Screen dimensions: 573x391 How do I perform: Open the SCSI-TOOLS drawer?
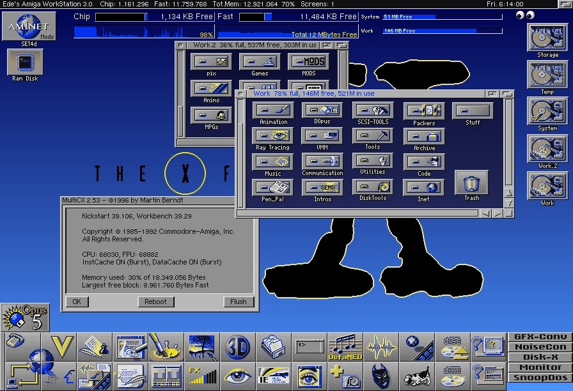coord(373,111)
